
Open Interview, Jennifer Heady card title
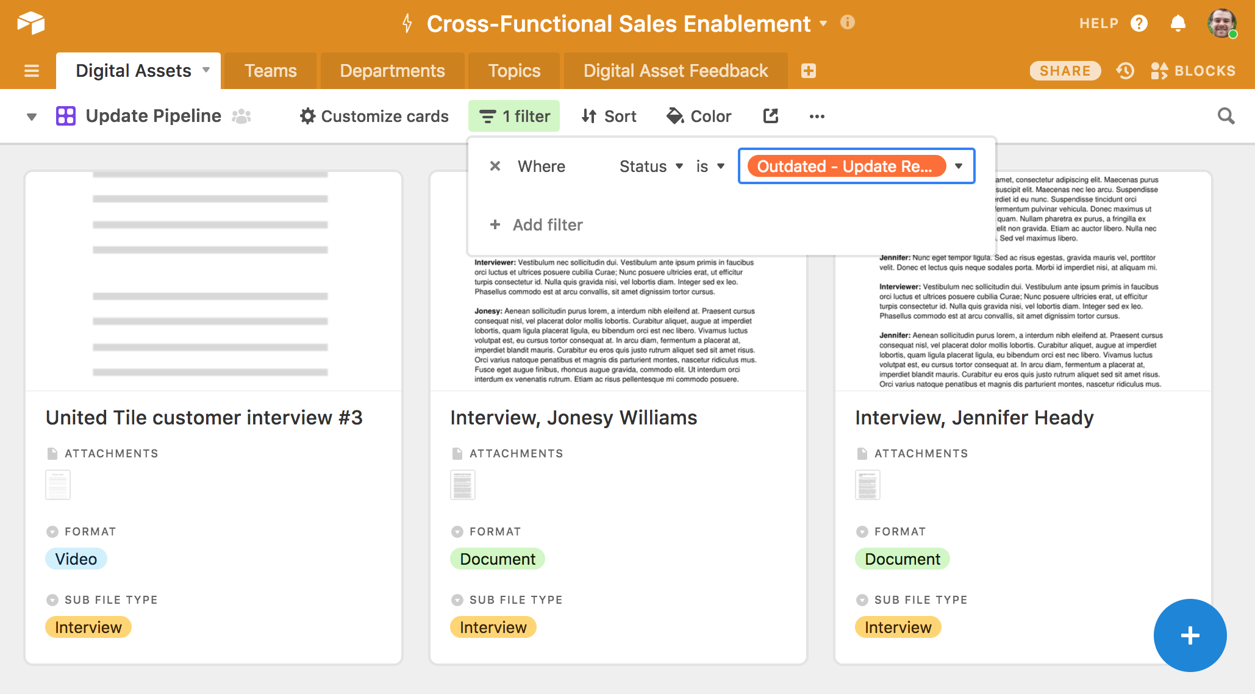click(974, 418)
